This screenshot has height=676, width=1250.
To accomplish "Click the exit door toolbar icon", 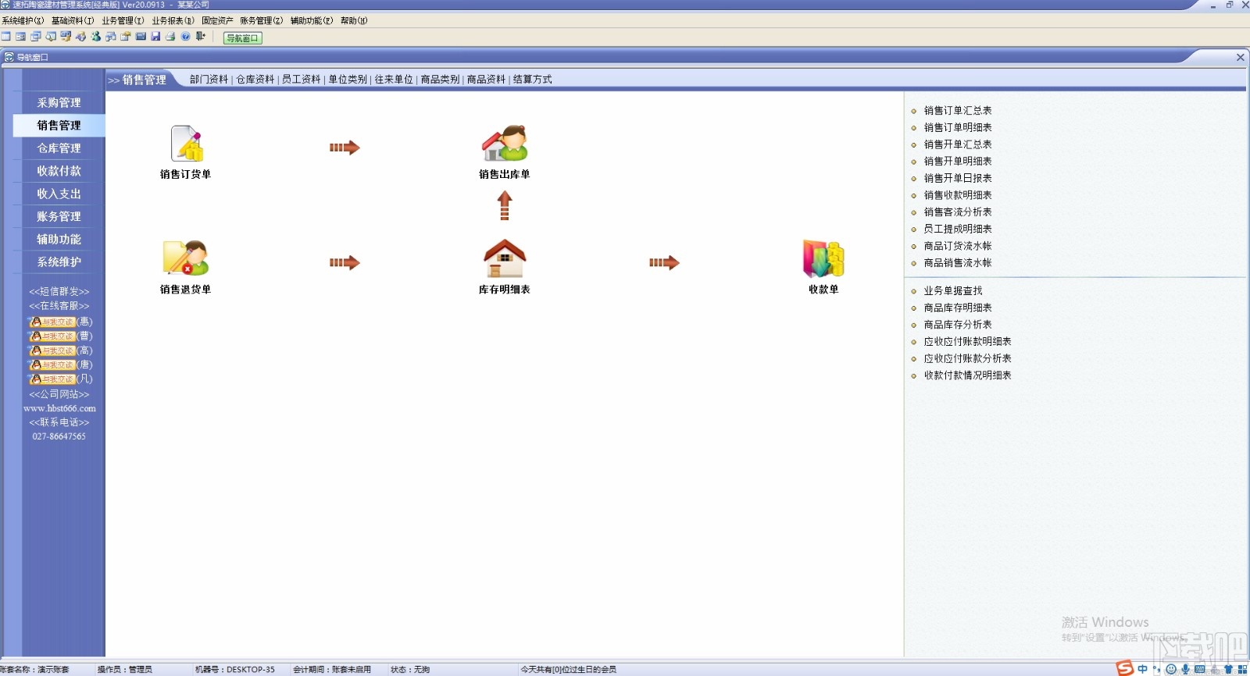I will click(201, 37).
